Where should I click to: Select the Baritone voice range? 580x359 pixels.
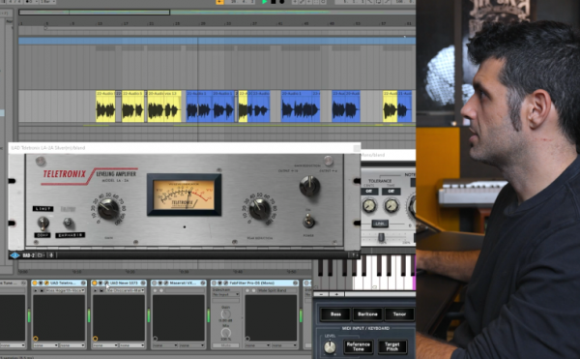[367, 314]
